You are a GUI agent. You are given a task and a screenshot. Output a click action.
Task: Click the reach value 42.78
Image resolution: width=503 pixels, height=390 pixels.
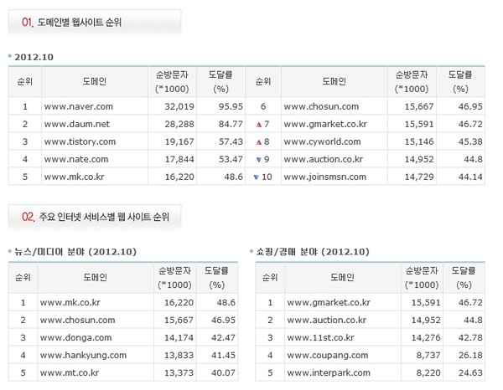470,337
